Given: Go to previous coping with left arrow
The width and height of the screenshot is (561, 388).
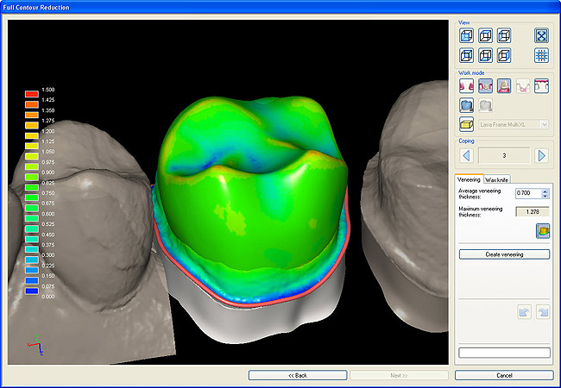Looking at the screenshot, I should click(466, 156).
